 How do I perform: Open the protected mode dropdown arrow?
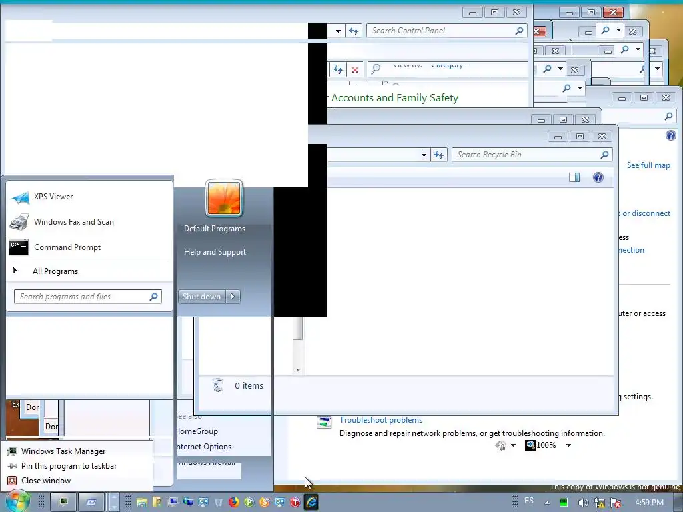coord(513,445)
